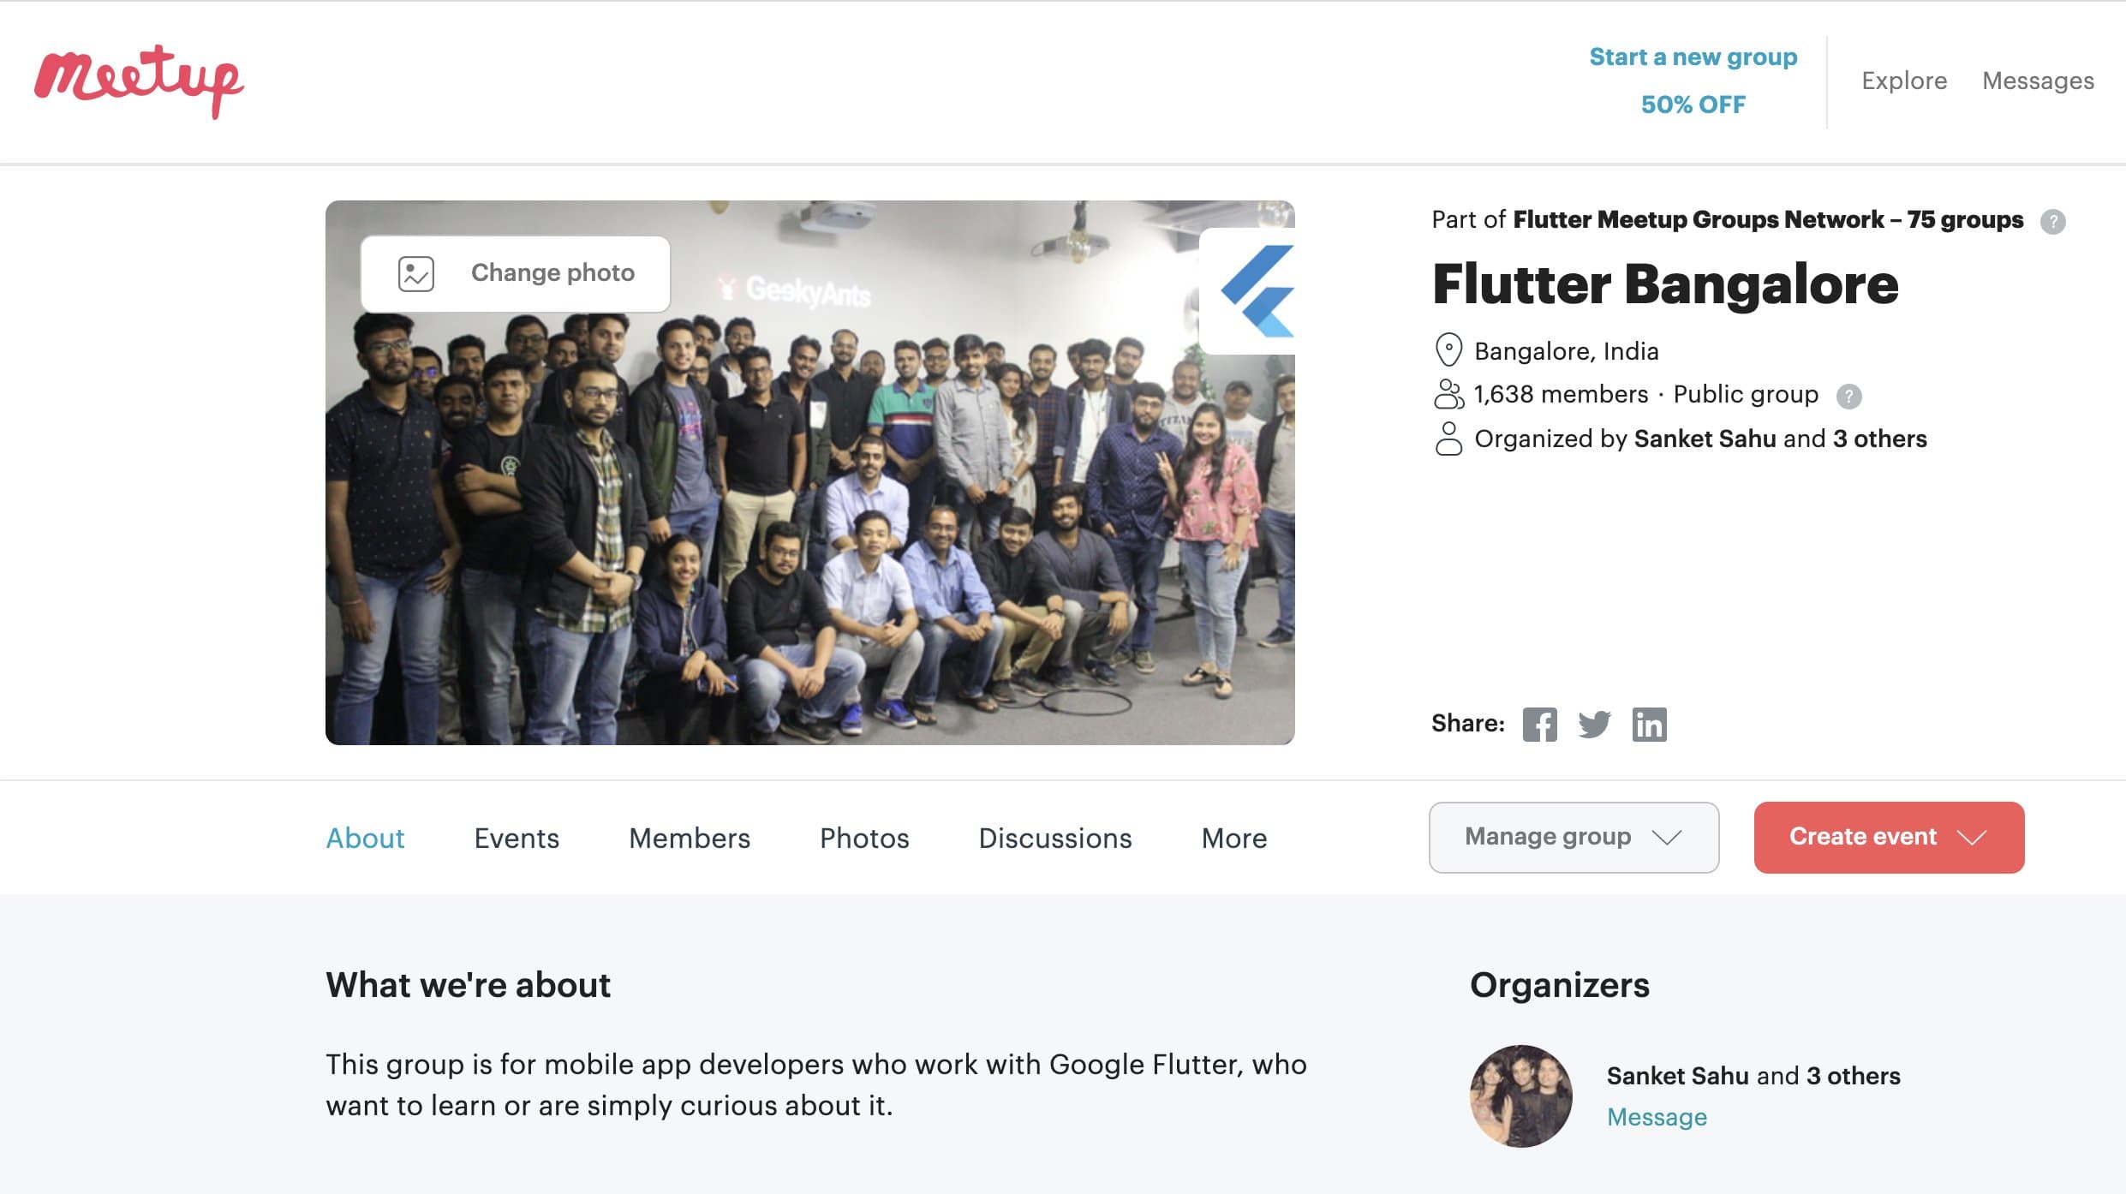Open the Members tab
The width and height of the screenshot is (2126, 1194).
(689, 838)
